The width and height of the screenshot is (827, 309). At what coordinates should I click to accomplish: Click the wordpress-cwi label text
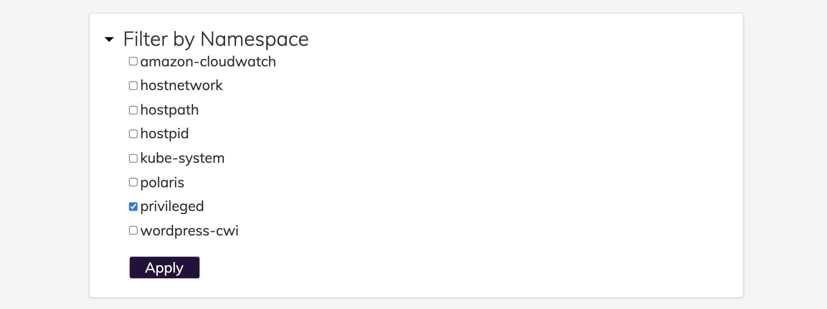point(190,231)
